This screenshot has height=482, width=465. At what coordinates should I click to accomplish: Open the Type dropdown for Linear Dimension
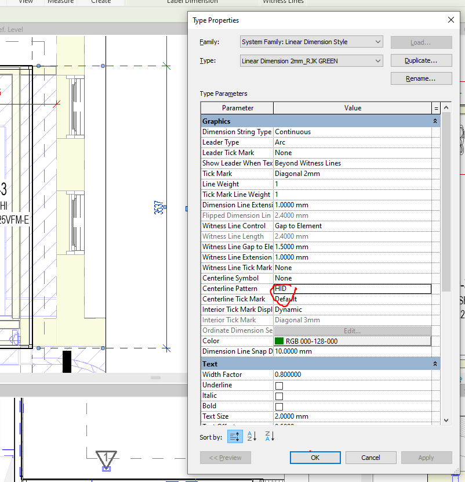(x=311, y=61)
